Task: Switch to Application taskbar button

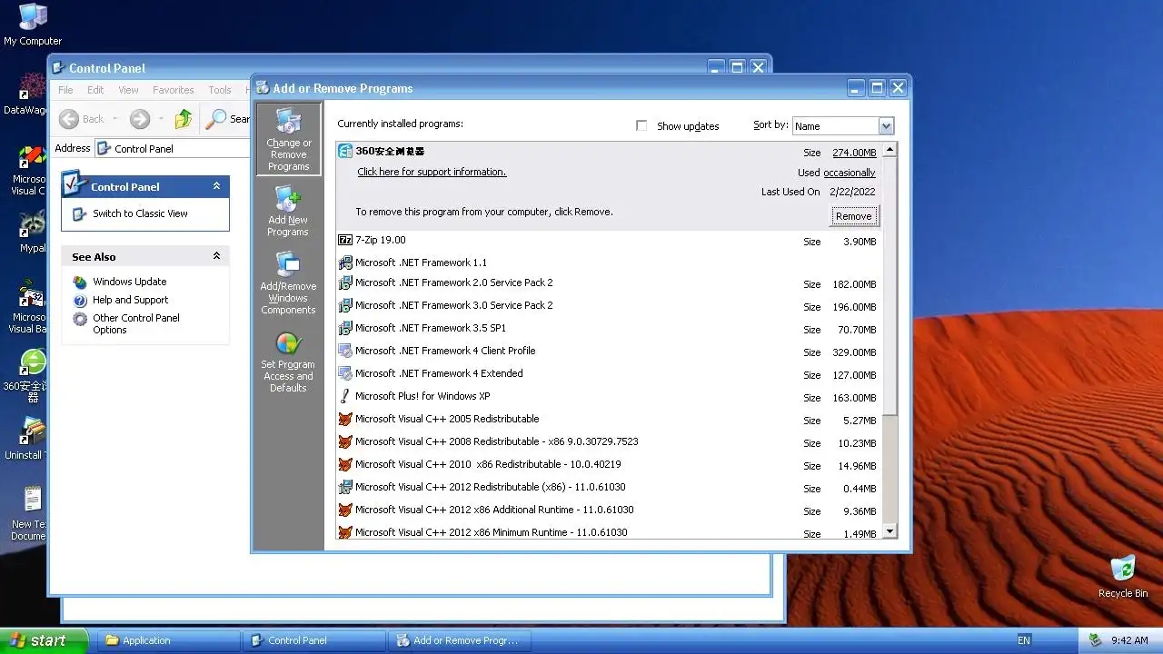Action: coord(168,640)
